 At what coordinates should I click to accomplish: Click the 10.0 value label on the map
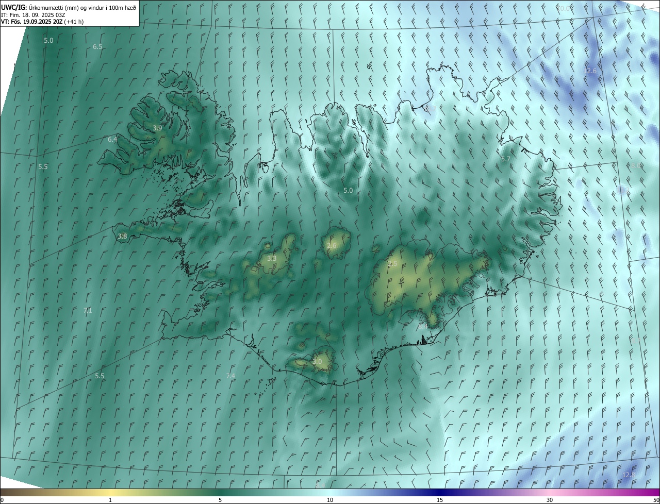564,9
